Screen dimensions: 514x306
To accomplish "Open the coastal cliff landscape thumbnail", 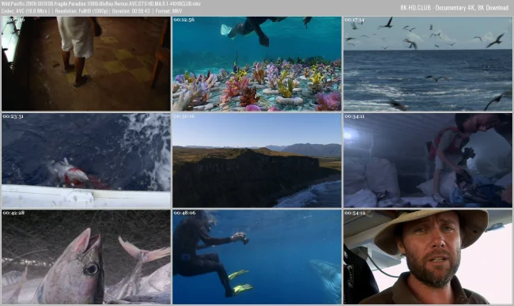I will [x=257, y=161].
